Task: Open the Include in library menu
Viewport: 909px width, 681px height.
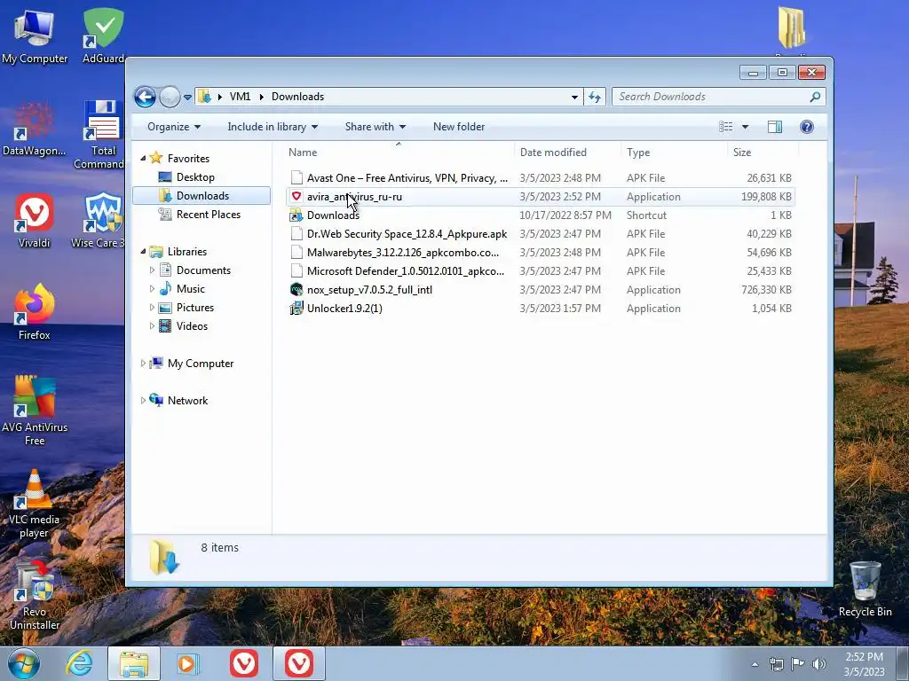Action: coord(273,127)
